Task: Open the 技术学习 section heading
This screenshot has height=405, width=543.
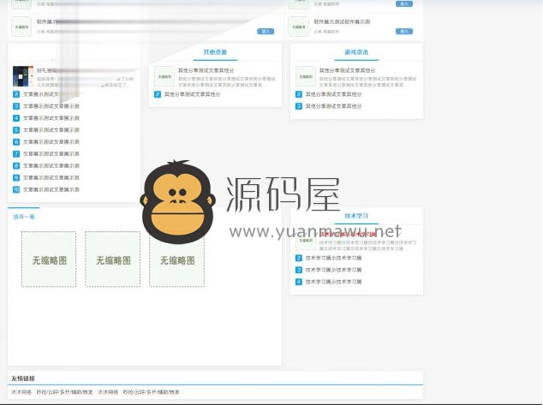Action: tap(356, 216)
